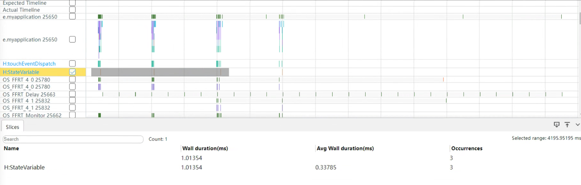This screenshot has width=581, height=185.
Task: Click the pin-to-top arrow icon
Action: click(x=567, y=124)
